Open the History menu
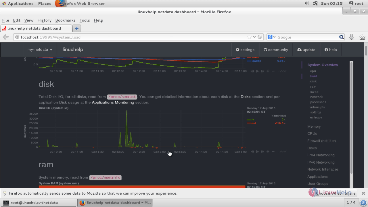The height and width of the screenshot is (207, 368). [x=44, y=20]
